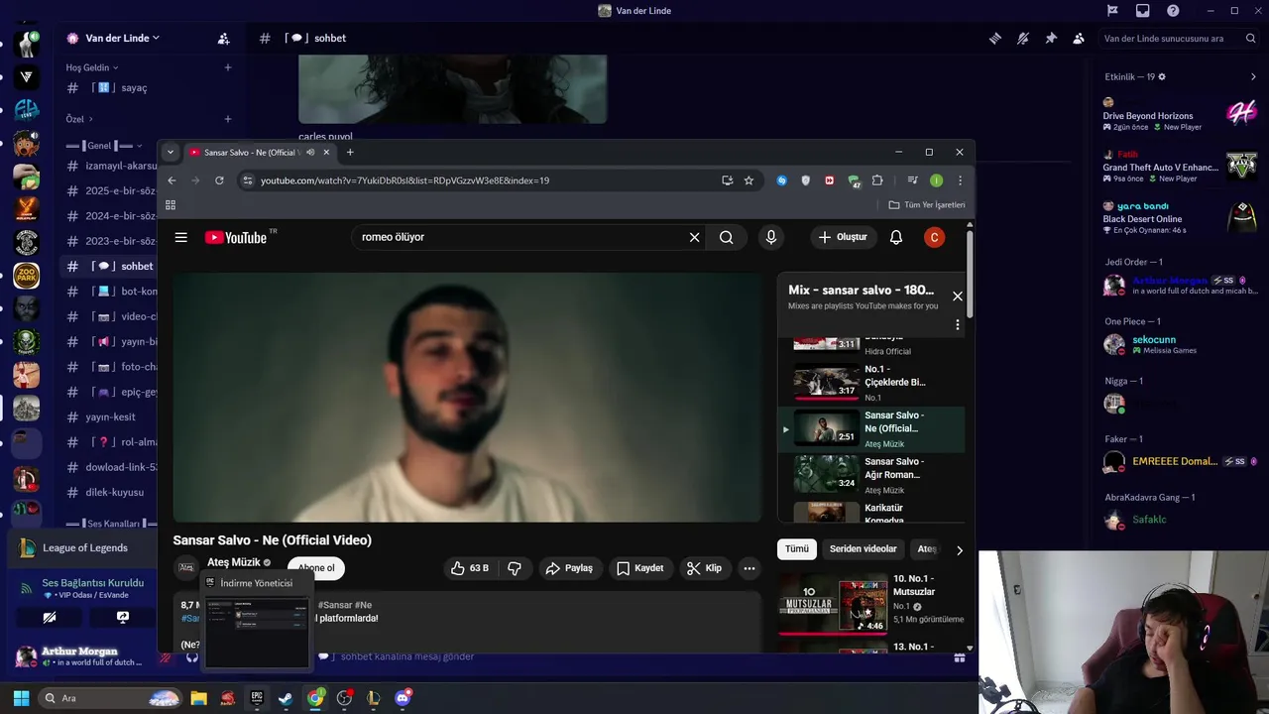Open YouTube notifications bell

(896, 237)
